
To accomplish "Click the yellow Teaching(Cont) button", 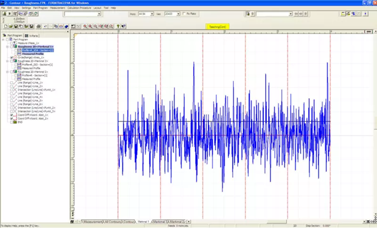I will (217, 26).
